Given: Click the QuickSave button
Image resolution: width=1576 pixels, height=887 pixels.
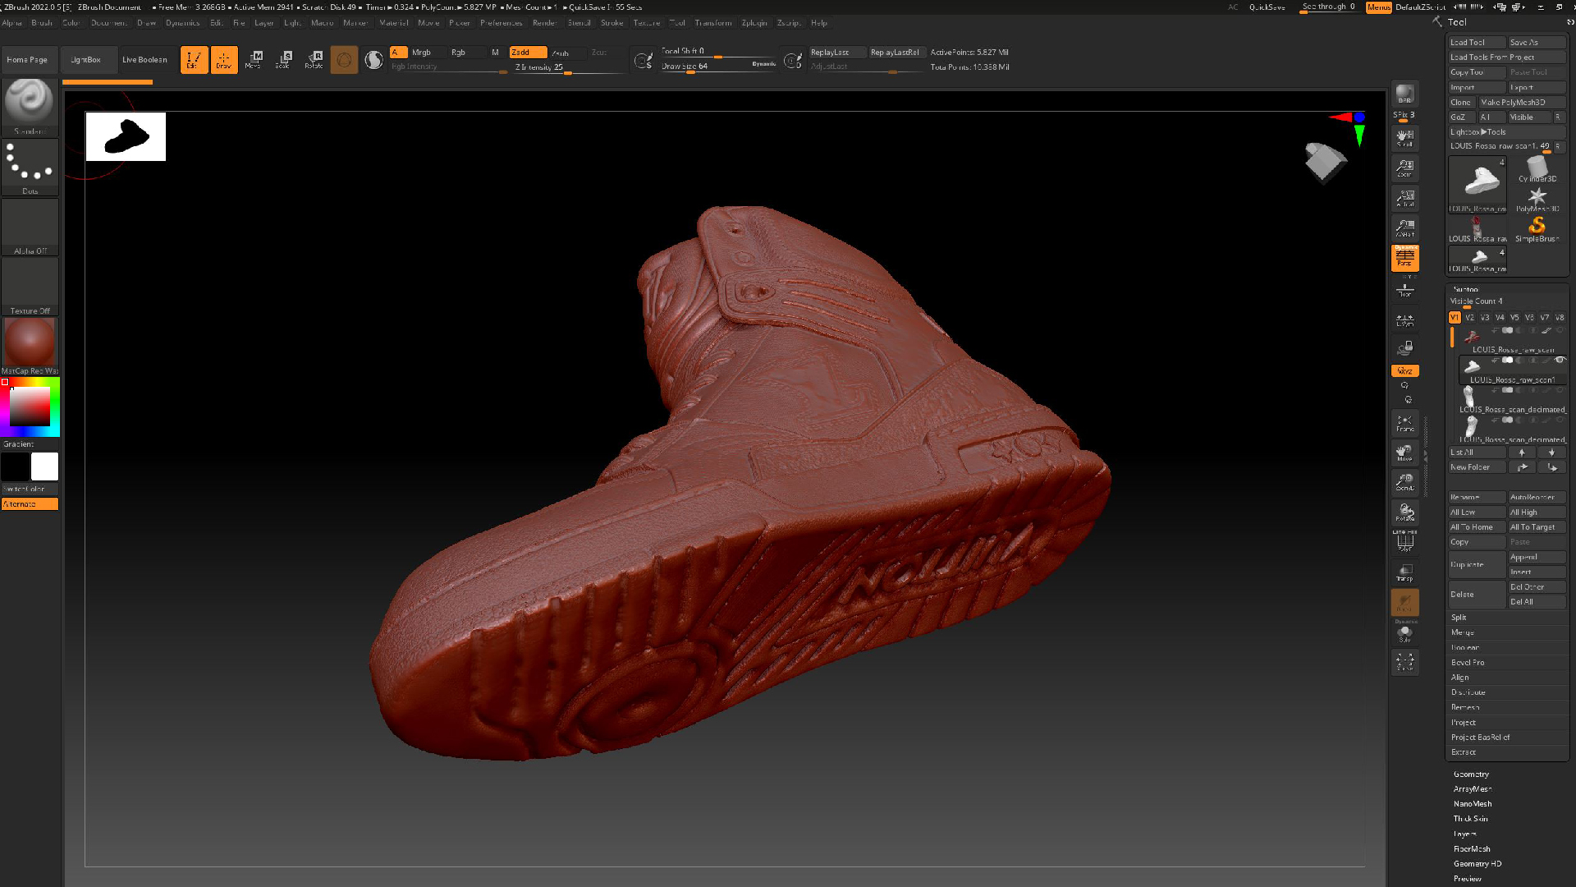Looking at the screenshot, I should (1267, 7).
